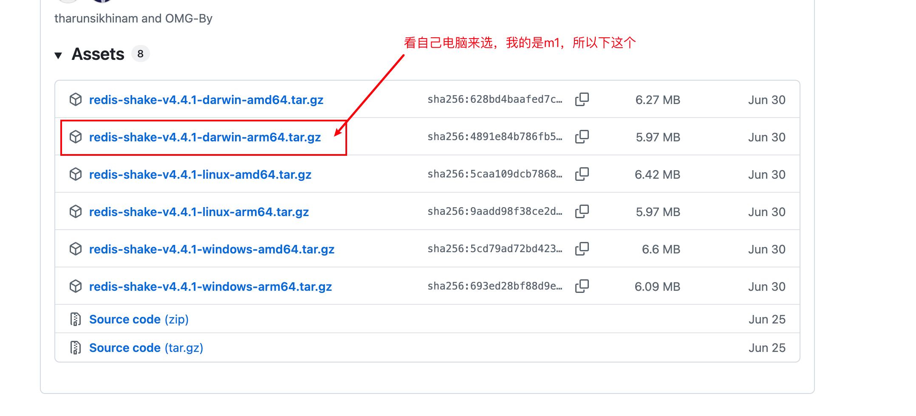
Task: Click the sha256:9aadd98f38ce2d… hash text
Action: pyautogui.click(x=495, y=211)
